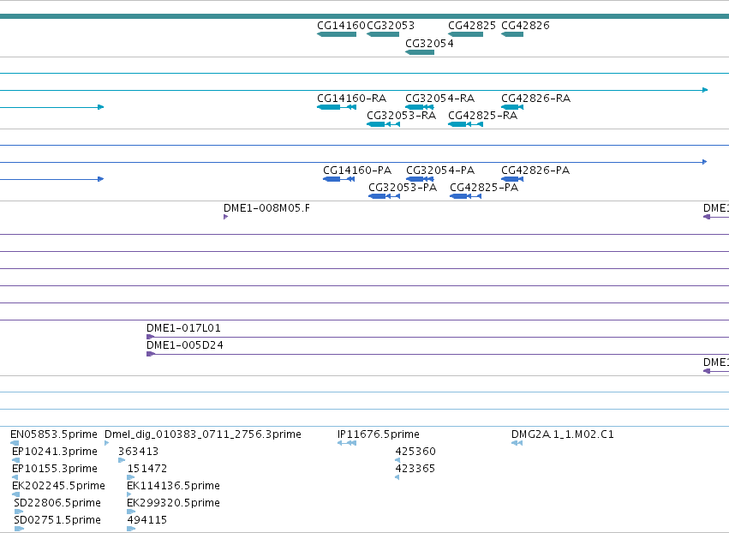Select BAC clone DME1-005D24 start

(x=150, y=354)
